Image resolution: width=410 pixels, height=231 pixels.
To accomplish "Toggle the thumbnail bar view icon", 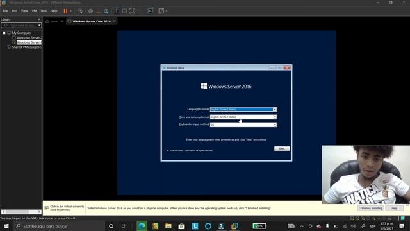I will click(x=124, y=11).
